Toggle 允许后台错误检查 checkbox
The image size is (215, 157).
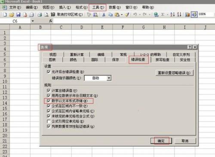(49, 72)
